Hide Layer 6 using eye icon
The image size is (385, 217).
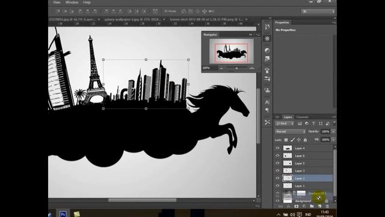click(277, 156)
